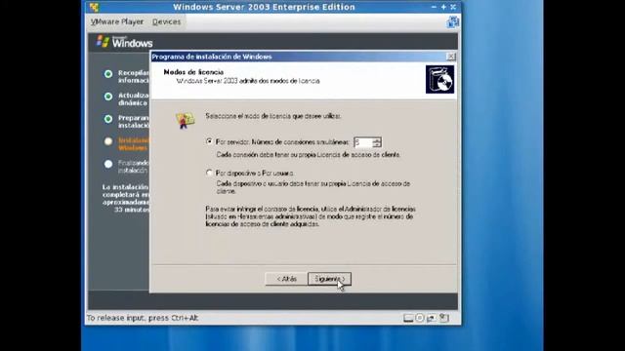Close the 'Programa de instalación de Windows' dialog
This screenshot has height=351, width=625.
(x=451, y=57)
